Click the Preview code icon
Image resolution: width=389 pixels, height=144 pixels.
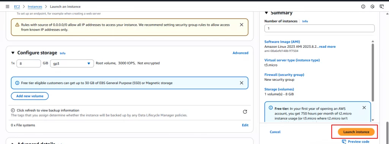coord(344,141)
